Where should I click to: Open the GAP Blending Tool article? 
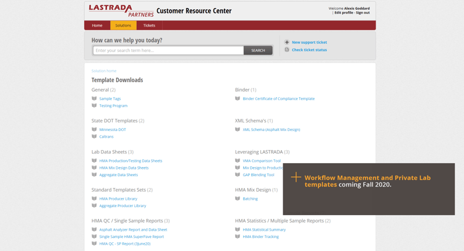pyautogui.click(x=259, y=175)
